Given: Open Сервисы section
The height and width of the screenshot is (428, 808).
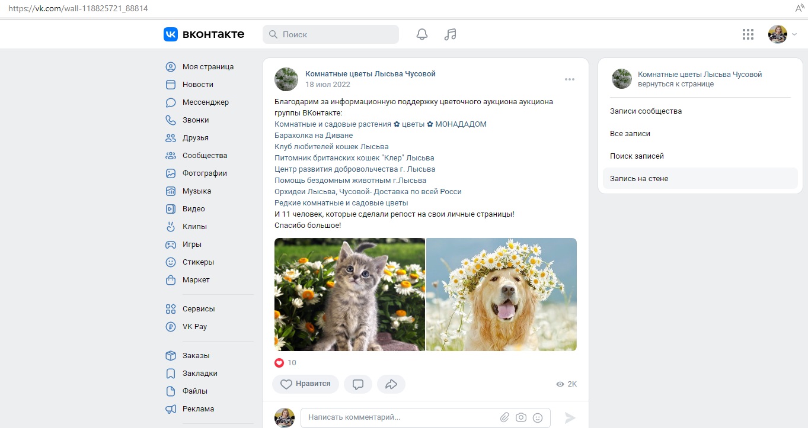Looking at the screenshot, I should [199, 309].
